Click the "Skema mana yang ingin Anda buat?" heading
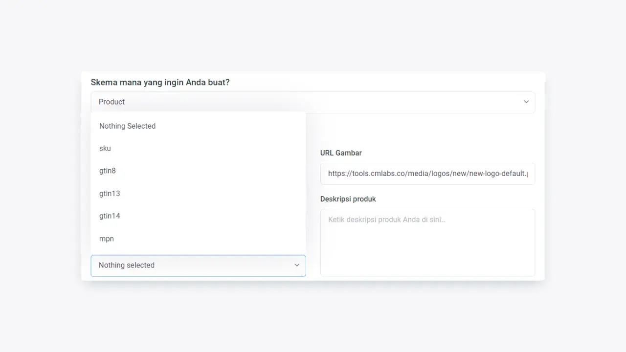Screen dimensions: 626x352 (x=160, y=82)
